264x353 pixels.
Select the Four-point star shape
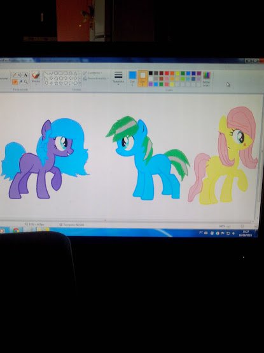click(51, 83)
